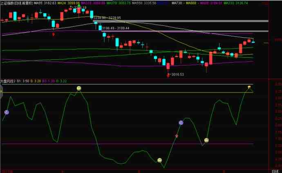282x173 pixels.
Task: Click the 日线 period label at bottom right
Action: pos(275,171)
